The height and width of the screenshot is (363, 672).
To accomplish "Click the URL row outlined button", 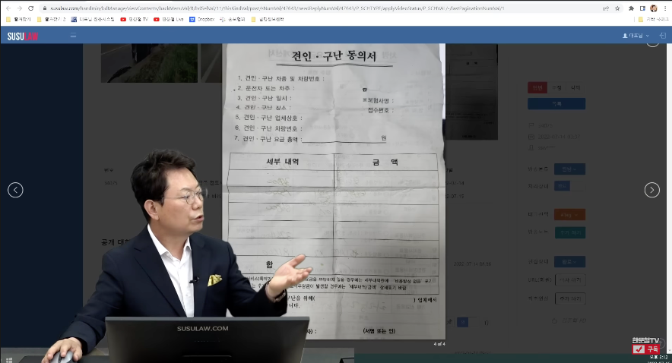I will click(x=570, y=280).
